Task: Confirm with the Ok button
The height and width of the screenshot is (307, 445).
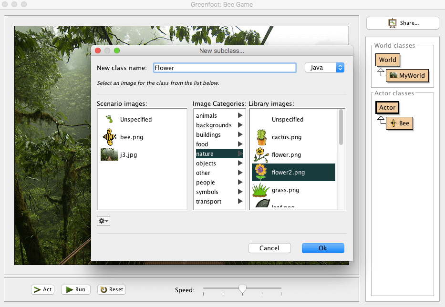Action: tap(322, 248)
